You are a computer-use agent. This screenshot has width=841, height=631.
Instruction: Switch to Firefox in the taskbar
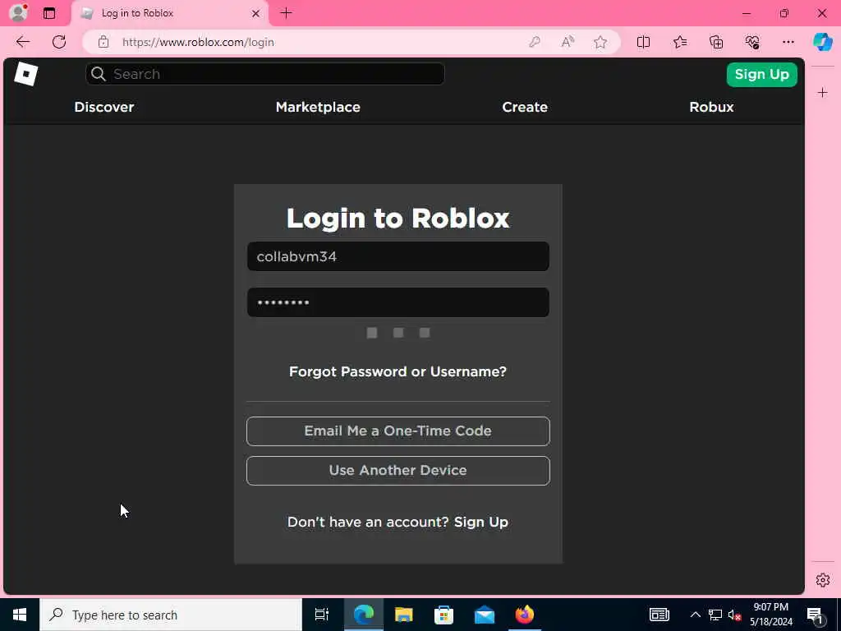[525, 615]
